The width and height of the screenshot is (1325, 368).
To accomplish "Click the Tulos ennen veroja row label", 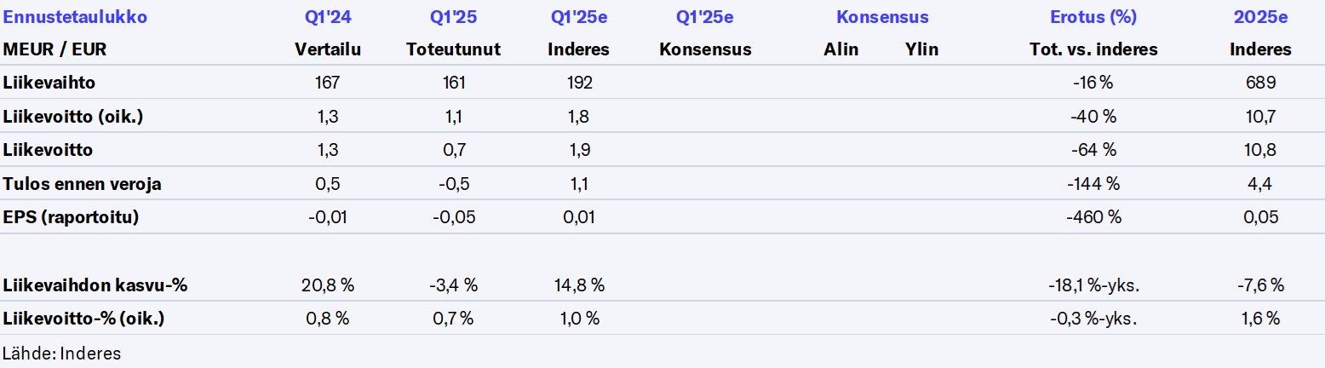I will click(83, 184).
